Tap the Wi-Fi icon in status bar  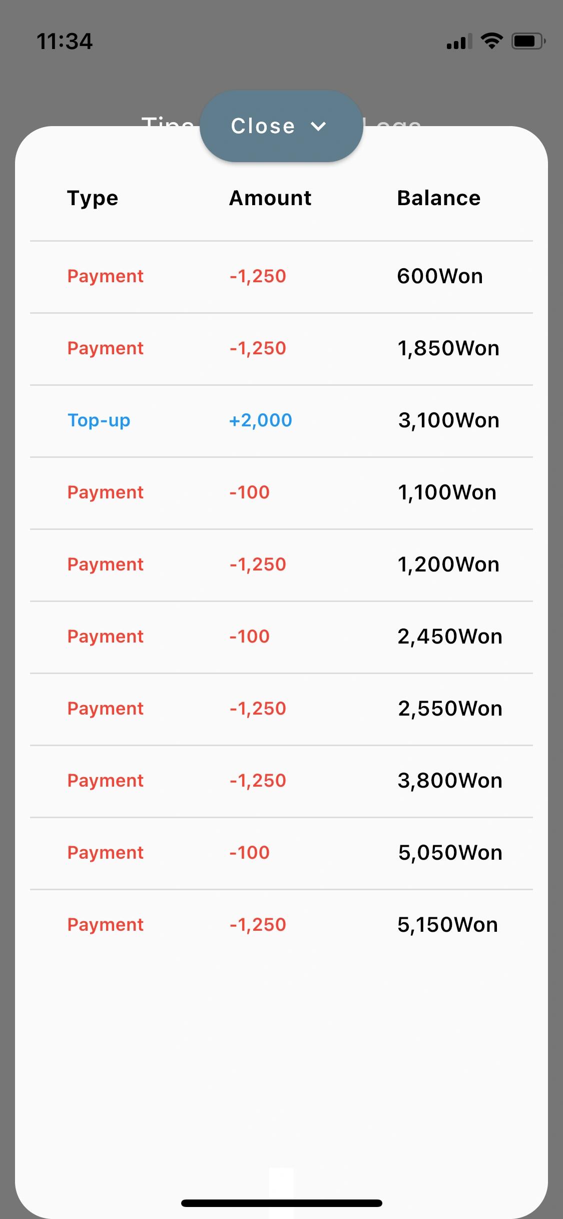click(491, 41)
